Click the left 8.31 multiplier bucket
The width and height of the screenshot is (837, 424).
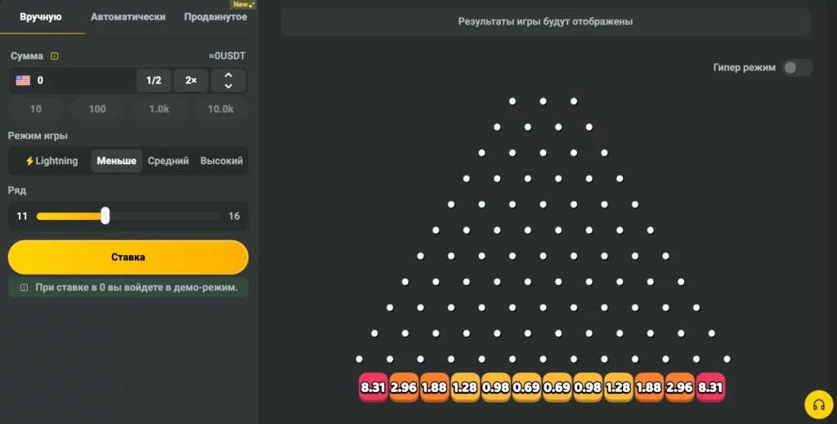click(373, 387)
